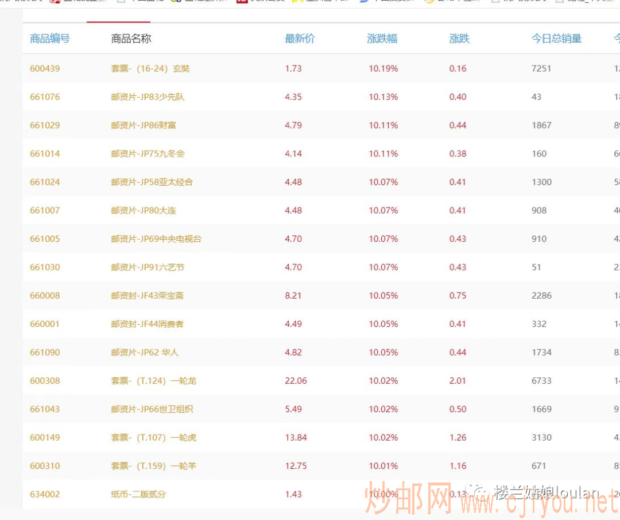Open 邮资片-JP75九冬会 product link
This screenshot has height=520, width=620.
click(x=148, y=153)
